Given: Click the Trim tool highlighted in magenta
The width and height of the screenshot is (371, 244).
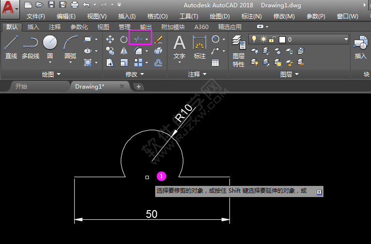Looking at the screenshot, I should click(x=140, y=38).
